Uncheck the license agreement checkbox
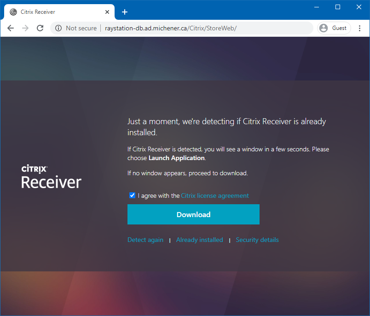 pos(132,195)
